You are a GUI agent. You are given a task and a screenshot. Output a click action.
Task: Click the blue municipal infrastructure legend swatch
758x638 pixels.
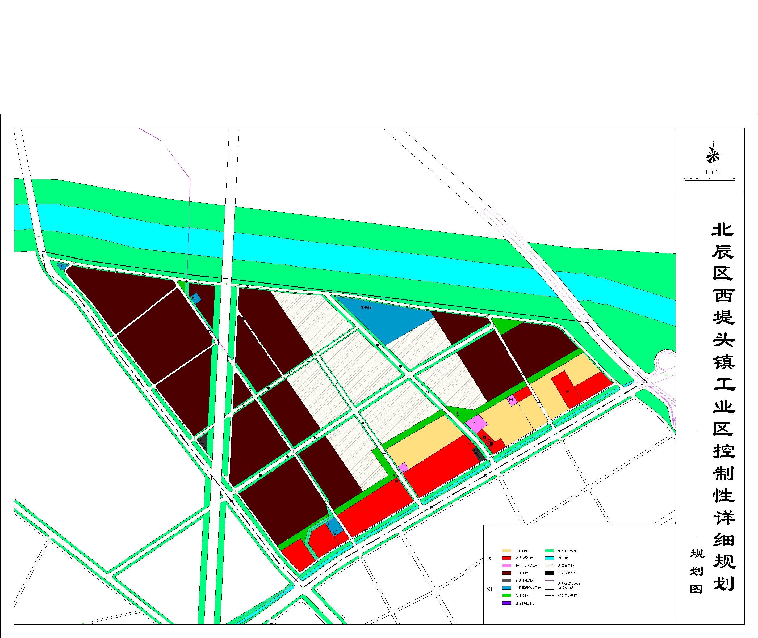pos(506,588)
